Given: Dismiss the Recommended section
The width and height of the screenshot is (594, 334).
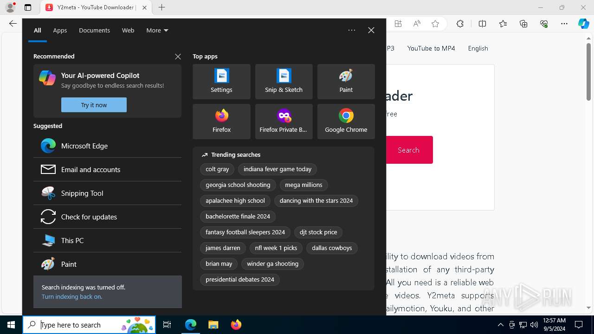Looking at the screenshot, I should tap(178, 57).
